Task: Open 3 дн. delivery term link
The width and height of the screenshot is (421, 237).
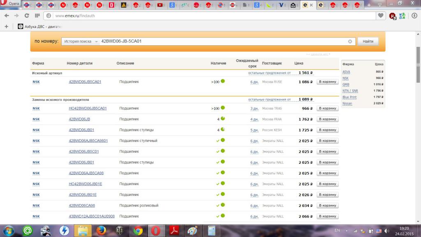Action: click(254, 109)
